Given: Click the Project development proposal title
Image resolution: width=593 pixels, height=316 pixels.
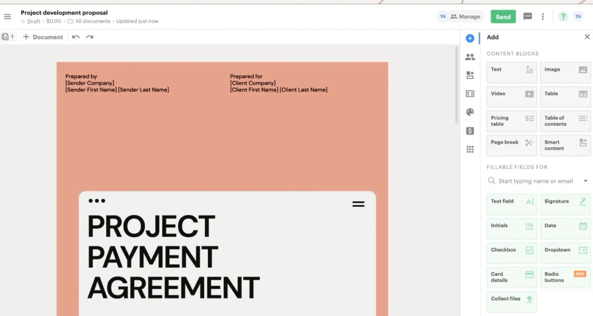Looking at the screenshot, I should coord(64,12).
